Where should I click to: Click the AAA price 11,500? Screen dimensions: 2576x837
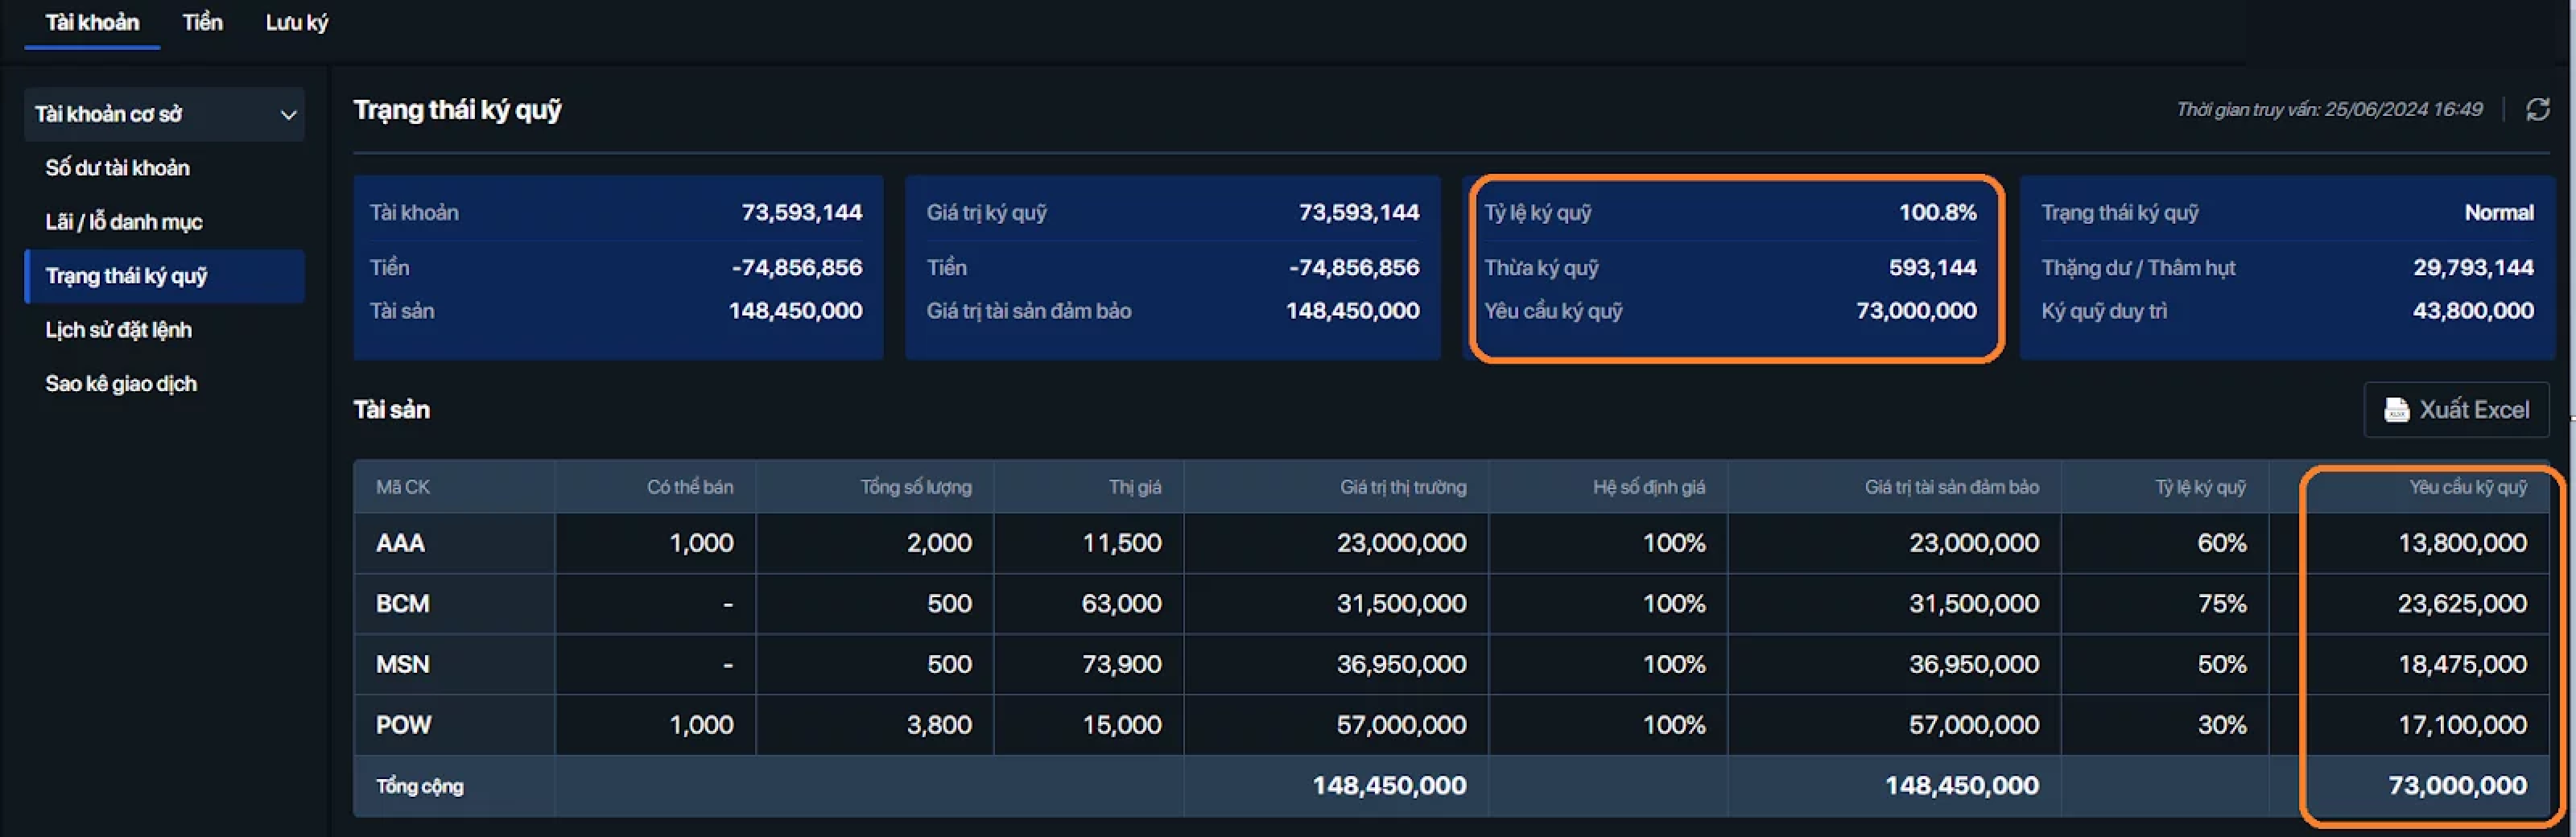[1121, 543]
